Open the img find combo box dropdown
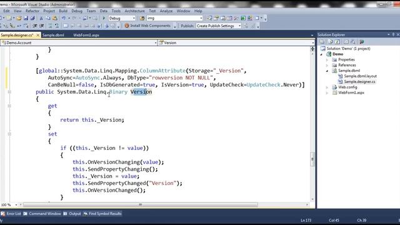This screenshot has height=225, width=400. pyautogui.click(x=201, y=18)
